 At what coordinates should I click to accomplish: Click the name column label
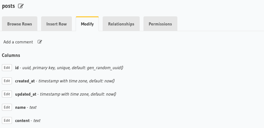point(20,108)
